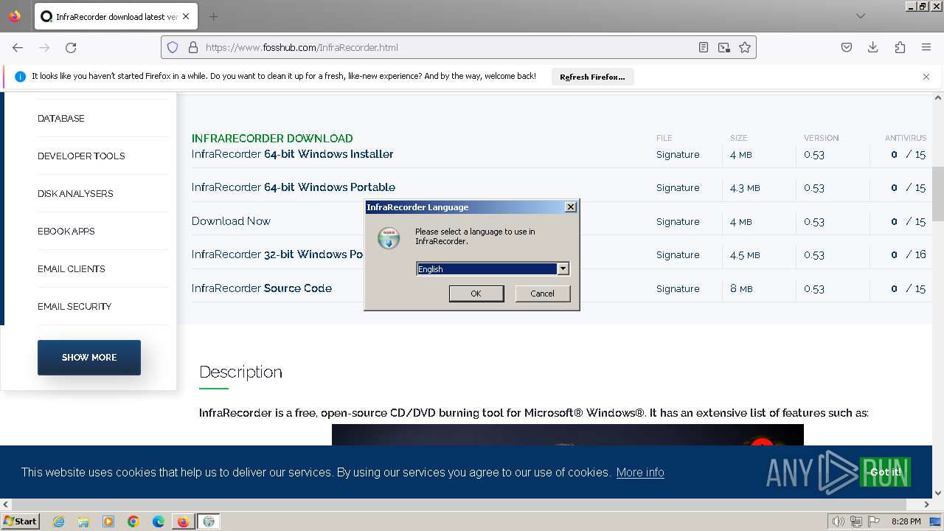Download InfraRecorder 64-bit Windows Portable
Viewport: 944px width, 531px height.
tap(294, 187)
